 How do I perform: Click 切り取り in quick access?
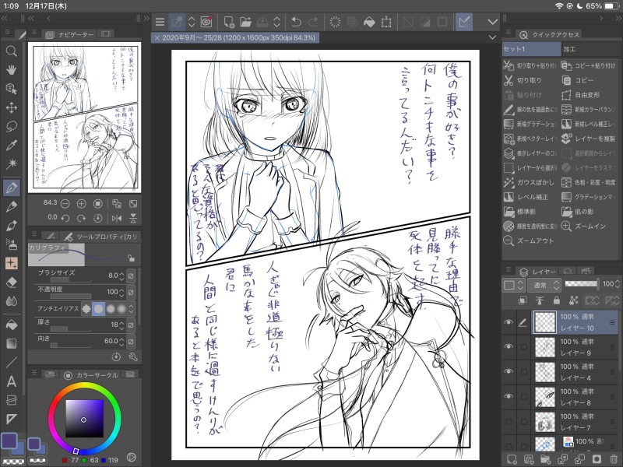(530, 80)
